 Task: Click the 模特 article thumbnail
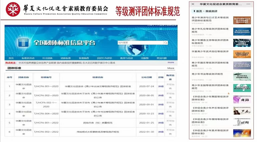(242, 122)
